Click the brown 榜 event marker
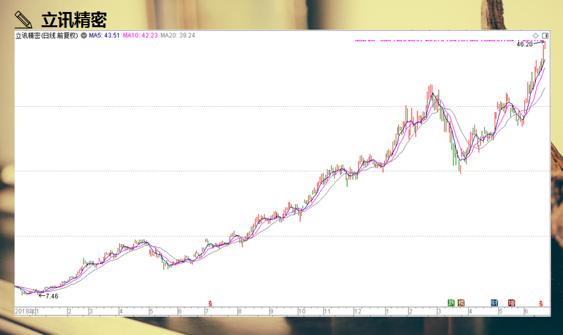563x335 pixels. click(461, 303)
